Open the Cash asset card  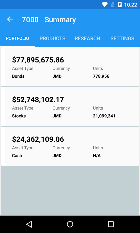[70, 146]
